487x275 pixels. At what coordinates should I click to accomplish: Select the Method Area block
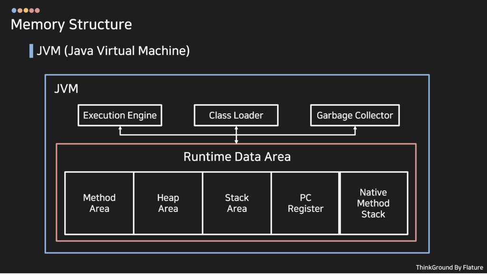click(99, 203)
